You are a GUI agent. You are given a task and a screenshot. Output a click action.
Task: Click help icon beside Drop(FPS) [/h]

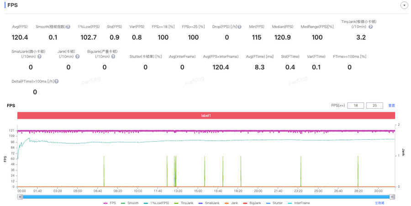(x=239, y=27)
